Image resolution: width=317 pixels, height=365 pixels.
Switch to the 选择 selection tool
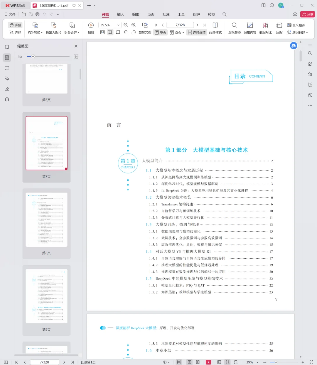click(x=15, y=33)
